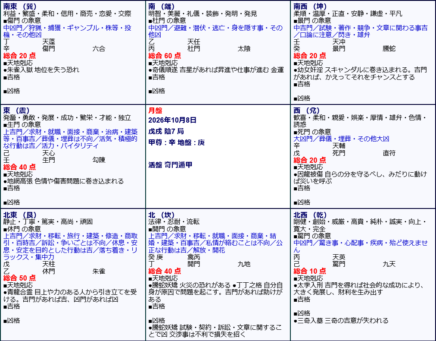436x341 pixels.
Task: Click the 天任 star in south cell
Action: pyautogui.click(x=194, y=42)
